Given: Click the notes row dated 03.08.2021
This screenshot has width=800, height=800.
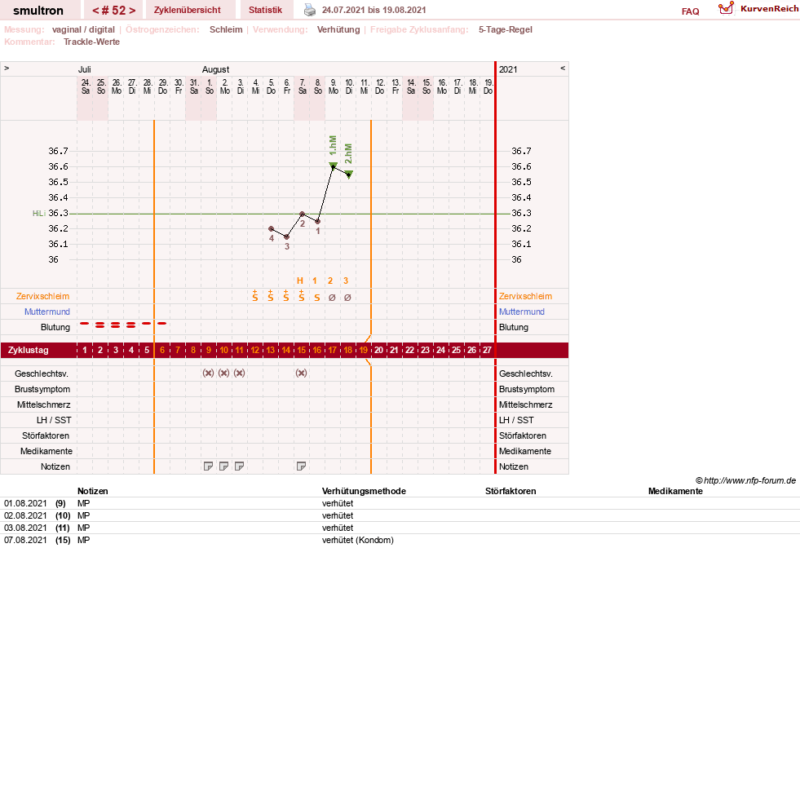Looking at the screenshot, I should click(x=400, y=528).
